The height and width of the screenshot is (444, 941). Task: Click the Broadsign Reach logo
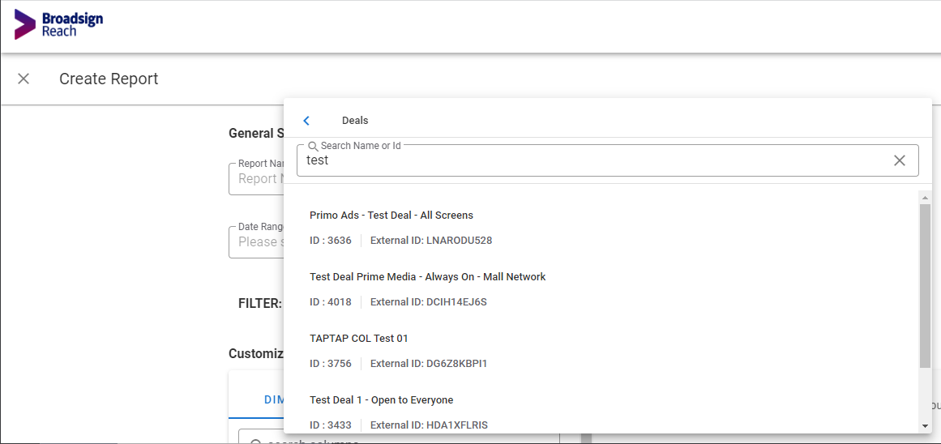59,24
